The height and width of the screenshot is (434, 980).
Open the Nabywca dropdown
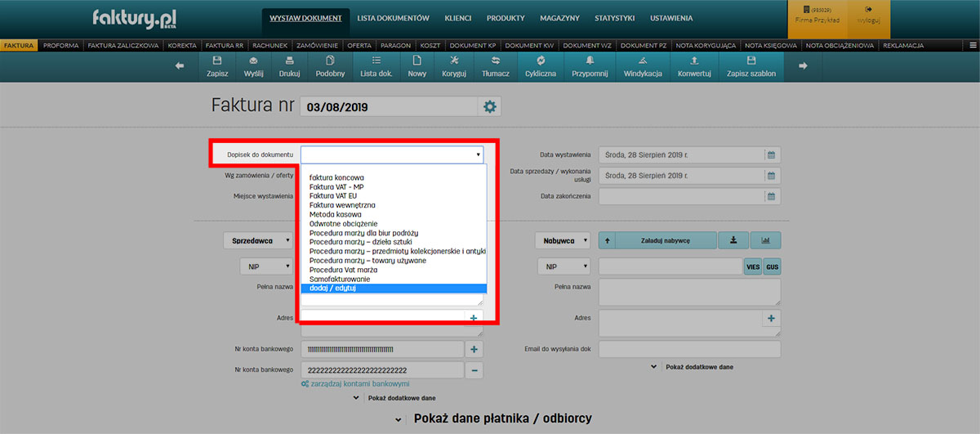tap(563, 241)
